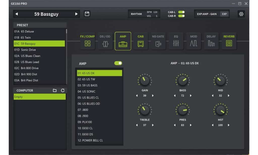Choose amp model 01: 65 US DX
This screenshot has height=155, width=258.
[100, 73]
